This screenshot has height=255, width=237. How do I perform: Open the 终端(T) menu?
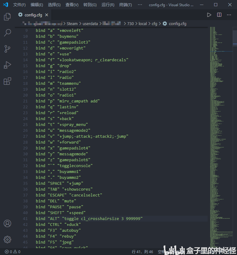(x=125, y=5)
